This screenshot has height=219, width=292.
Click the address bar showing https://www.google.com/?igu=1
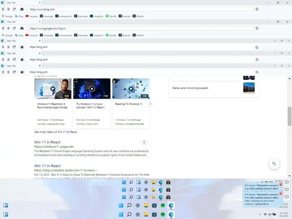[x=140, y=28]
